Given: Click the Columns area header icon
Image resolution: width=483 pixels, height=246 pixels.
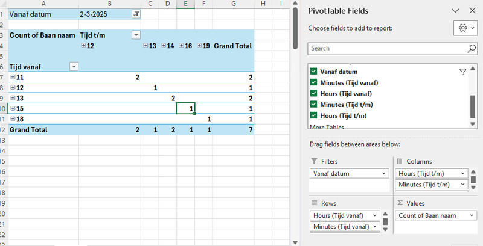Looking at the screenshot, I should tap(400, 161).
